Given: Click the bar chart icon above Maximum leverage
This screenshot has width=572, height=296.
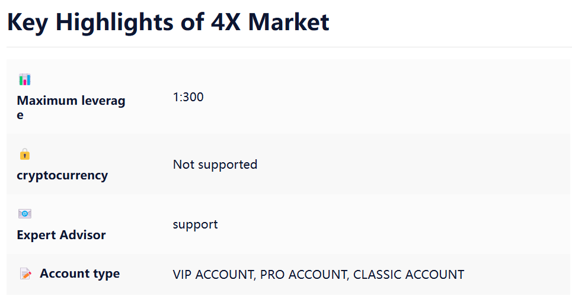Looking at the screenshot, I should [25, 79].
